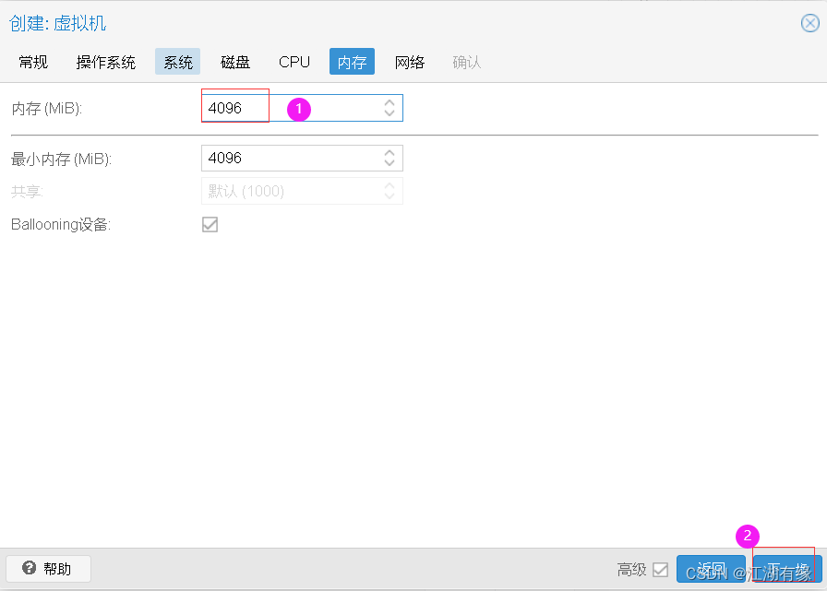Select the 内存 tab
Viewport: 827px width, 591px height.
point(351,62)
